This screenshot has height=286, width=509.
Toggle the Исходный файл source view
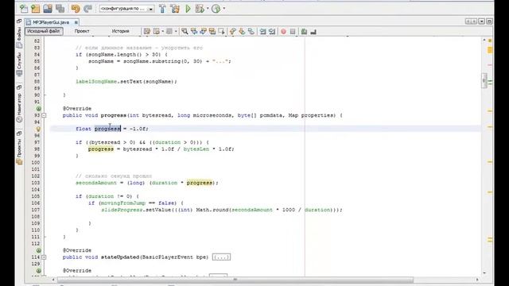pos(44,31)
